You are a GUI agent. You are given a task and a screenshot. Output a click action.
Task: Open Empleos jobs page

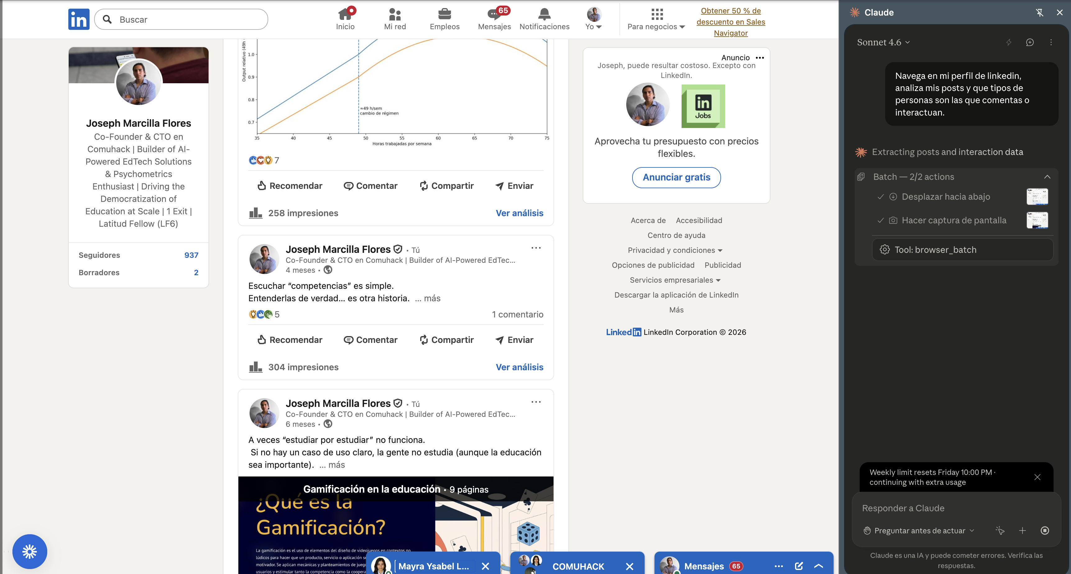444,19
